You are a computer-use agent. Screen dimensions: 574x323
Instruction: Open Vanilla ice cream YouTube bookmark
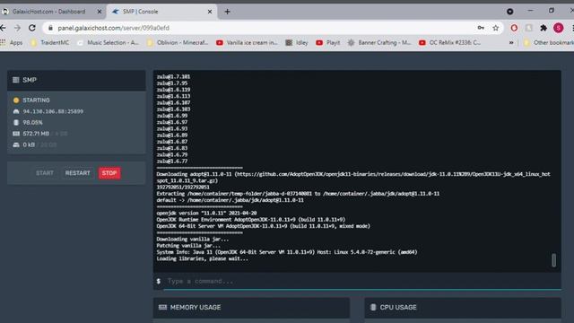click(248, 42)
